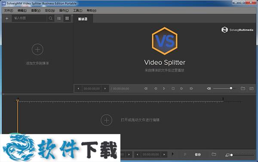The width and height of the screenshot is (258, 162).
Task: Mute audio with the speaker icon
Action: pos(209,89)
